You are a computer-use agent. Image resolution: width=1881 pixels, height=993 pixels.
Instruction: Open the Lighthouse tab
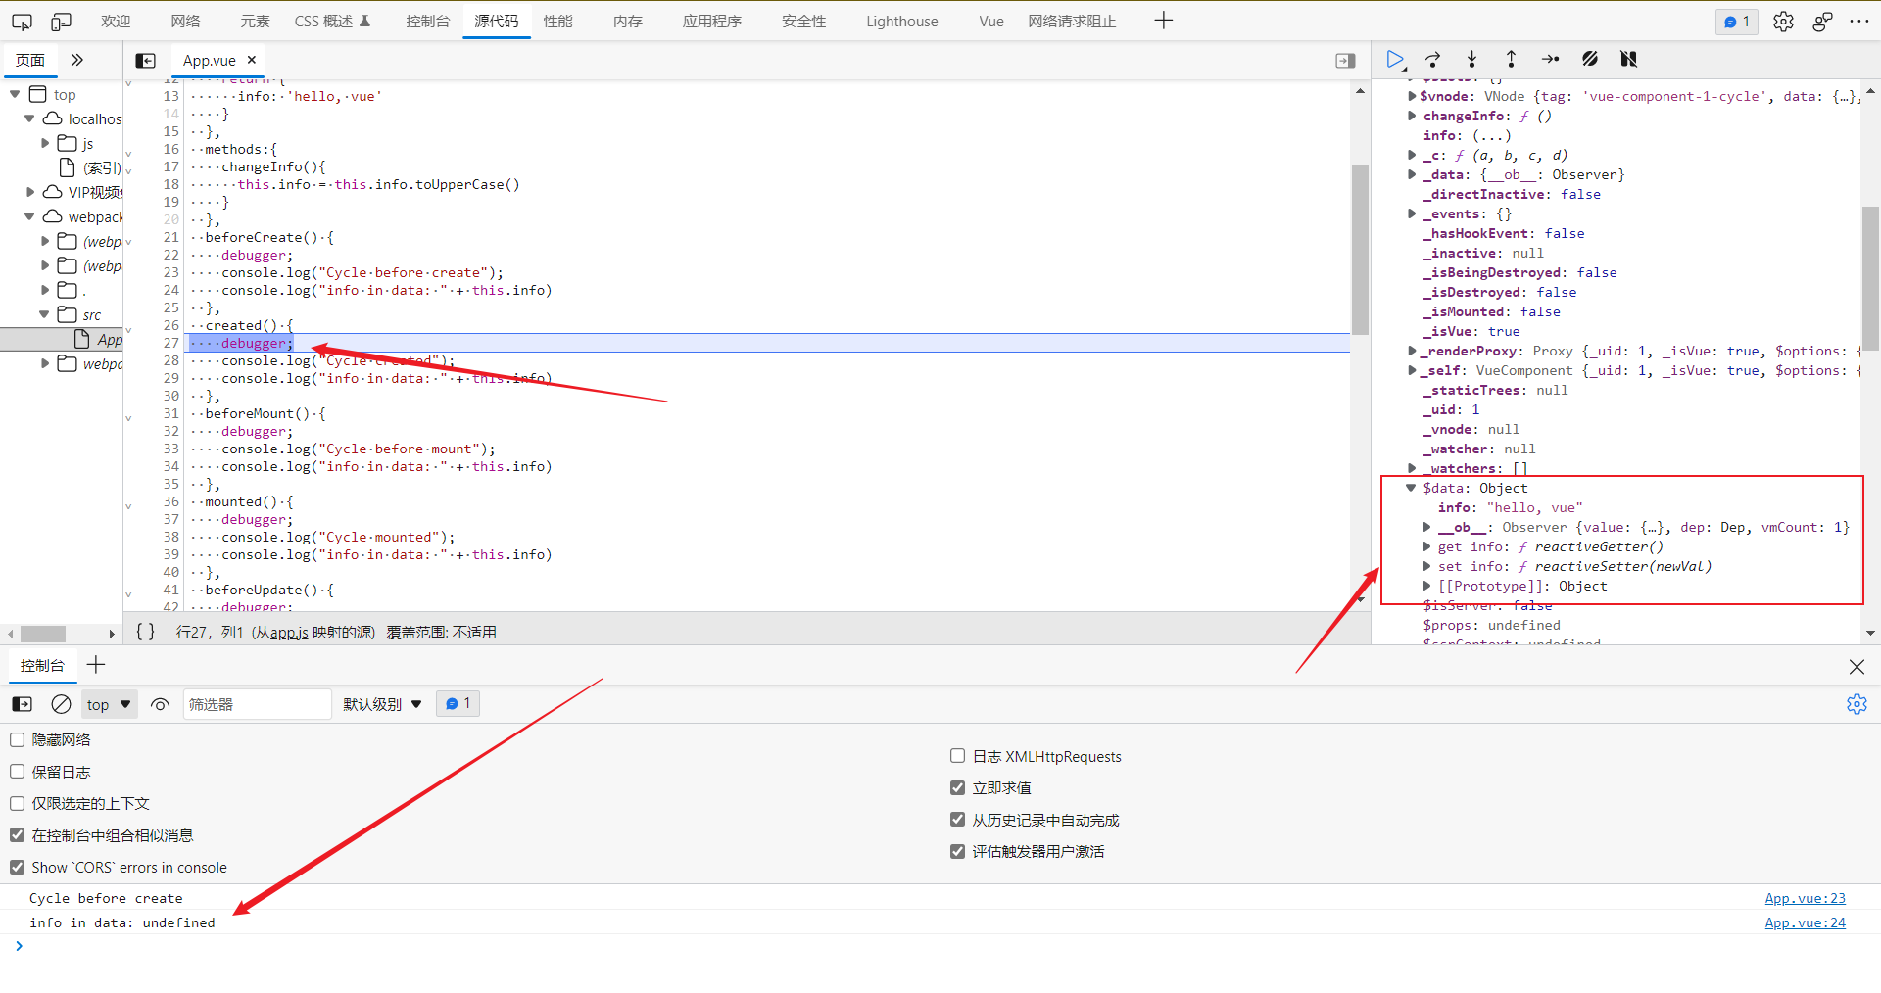(901, 21)
